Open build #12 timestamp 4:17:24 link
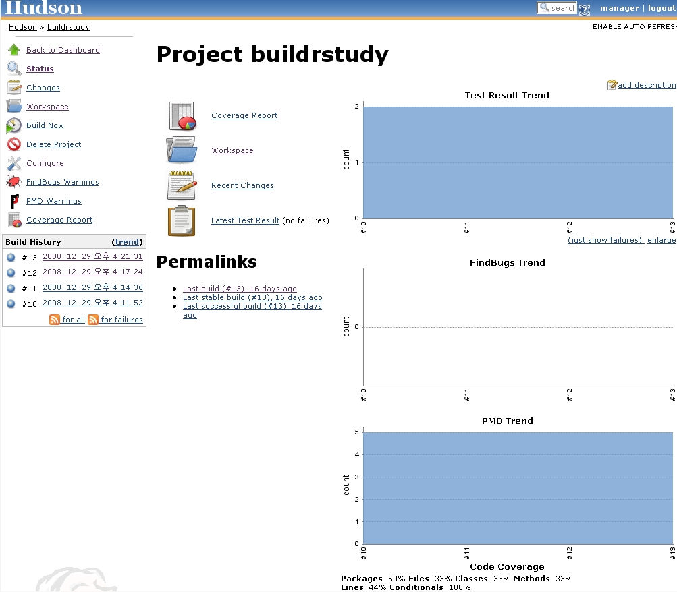677x592 pixels. coord(92,272)
